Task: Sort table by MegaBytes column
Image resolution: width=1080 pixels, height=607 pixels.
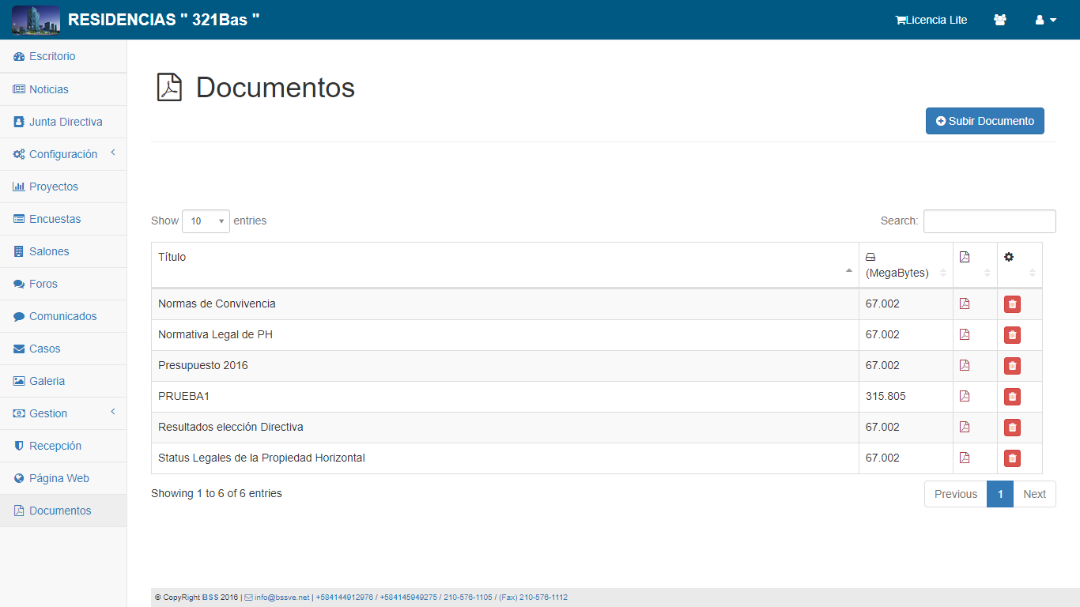Action: coord(905,265)
